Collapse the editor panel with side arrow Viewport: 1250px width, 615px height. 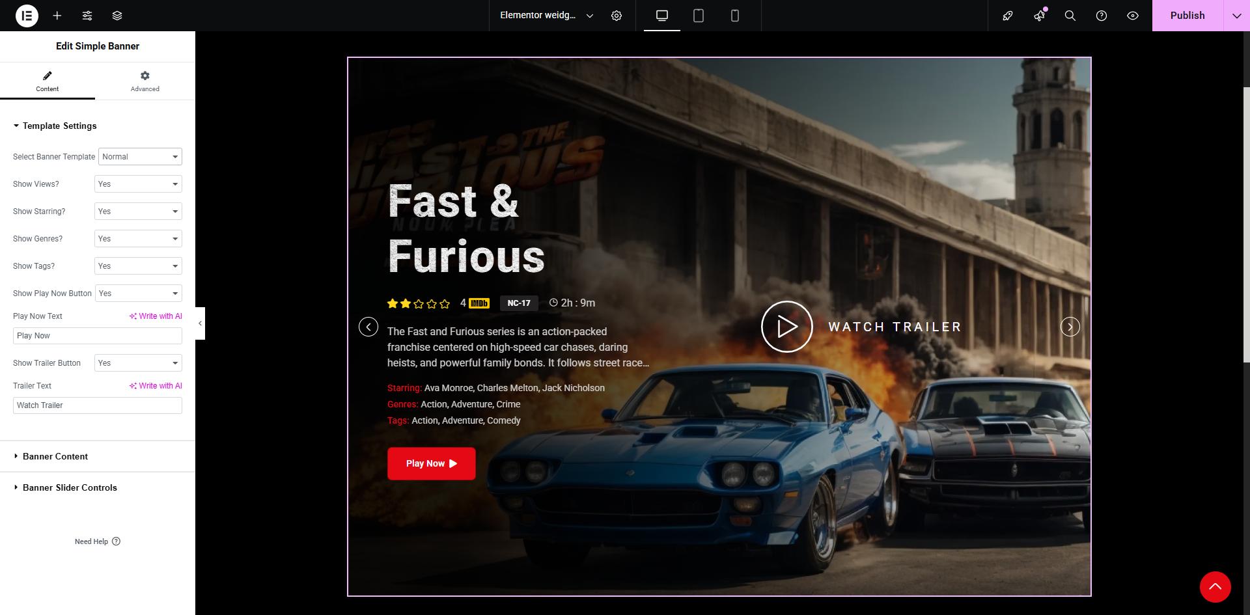pos(200,323)
